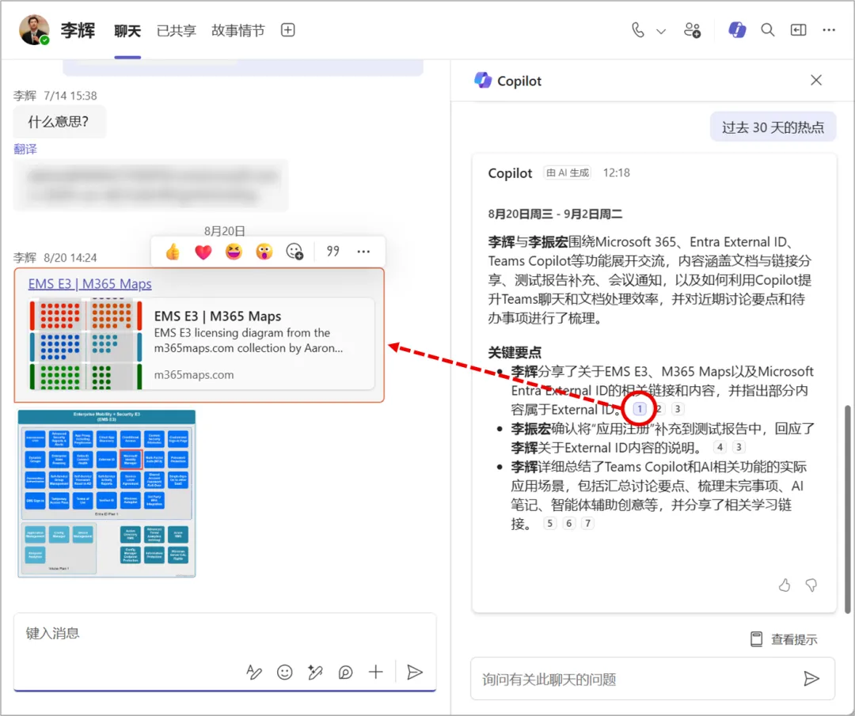The image size is (855, 716).
Task: Open more options ellipsis in chat header
Action: [828, 30]
